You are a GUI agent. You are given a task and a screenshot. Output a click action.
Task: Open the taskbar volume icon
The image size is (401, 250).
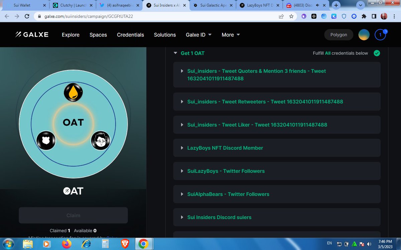(x=369, y=244)
